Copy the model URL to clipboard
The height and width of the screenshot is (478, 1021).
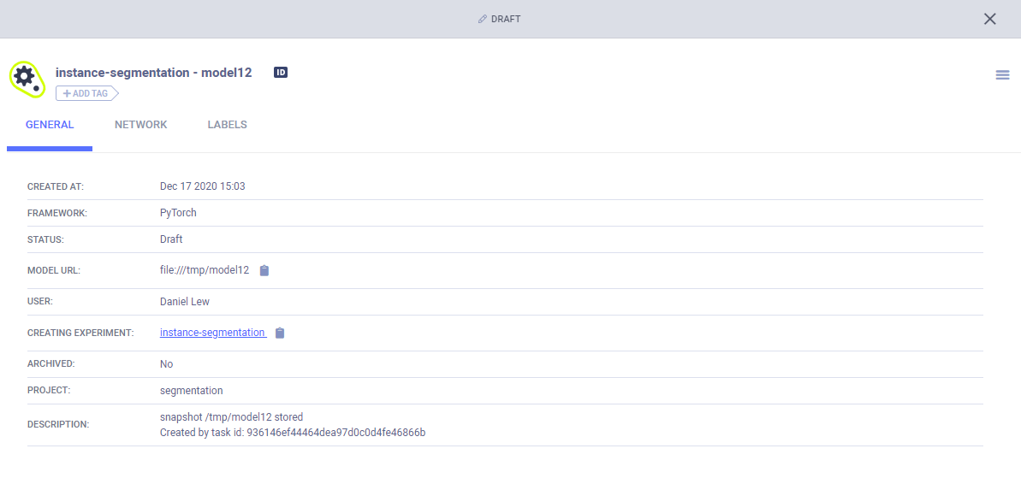click(x=264, y=270)
